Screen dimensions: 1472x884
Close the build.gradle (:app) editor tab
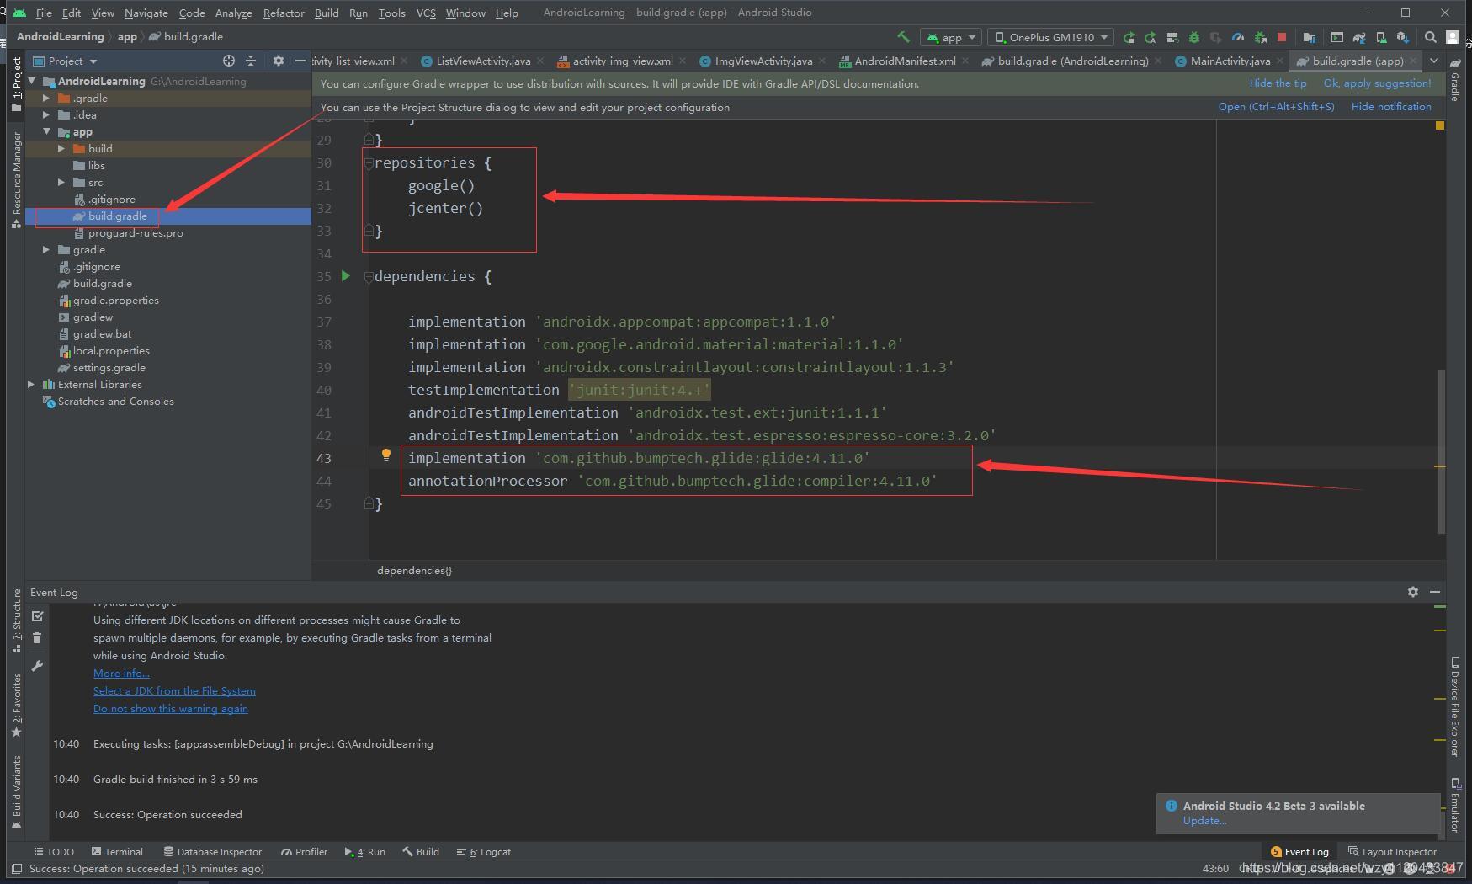1413,61
